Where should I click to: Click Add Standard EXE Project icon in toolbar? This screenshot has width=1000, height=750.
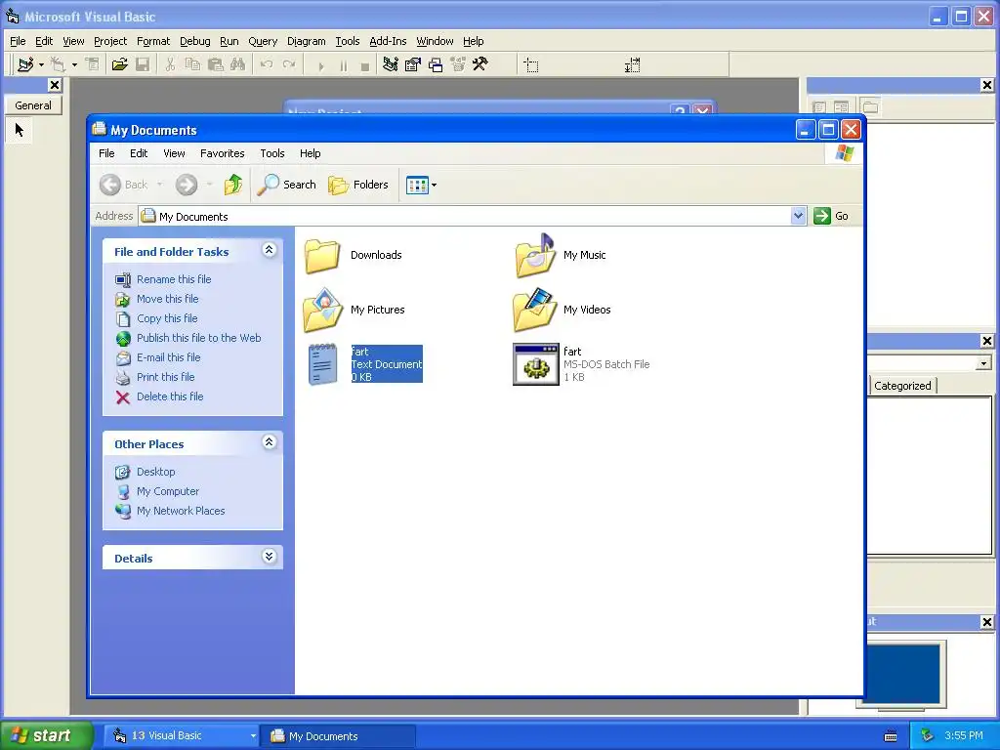click(x=26, y=64)
